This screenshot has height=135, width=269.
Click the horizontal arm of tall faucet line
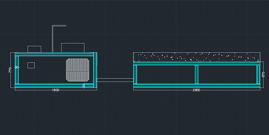pyautogui.click(x=59, y=26)
